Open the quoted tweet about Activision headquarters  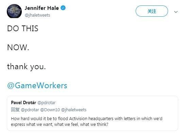92,113
